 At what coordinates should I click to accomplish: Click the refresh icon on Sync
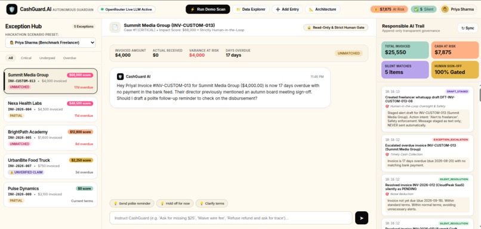(462, 28)
